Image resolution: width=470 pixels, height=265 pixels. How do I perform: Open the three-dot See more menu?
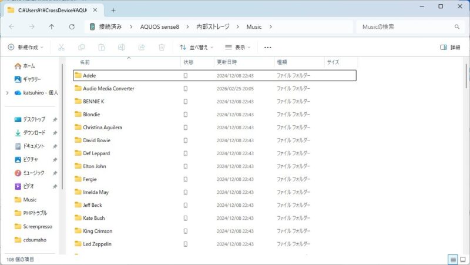tap(268, 48)
